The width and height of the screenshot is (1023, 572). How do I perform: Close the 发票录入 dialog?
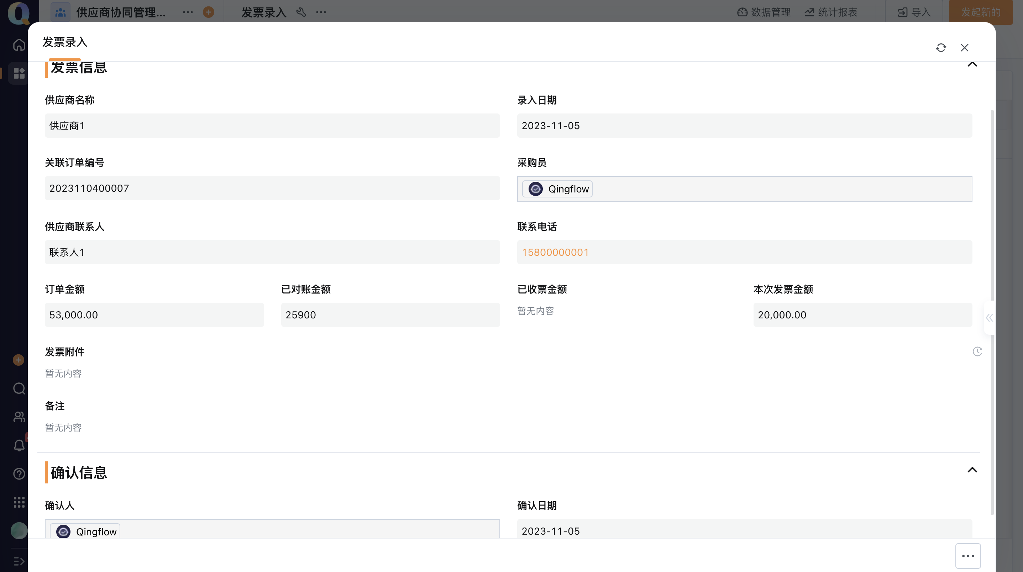pyautogui.click(x=965, y=48)
